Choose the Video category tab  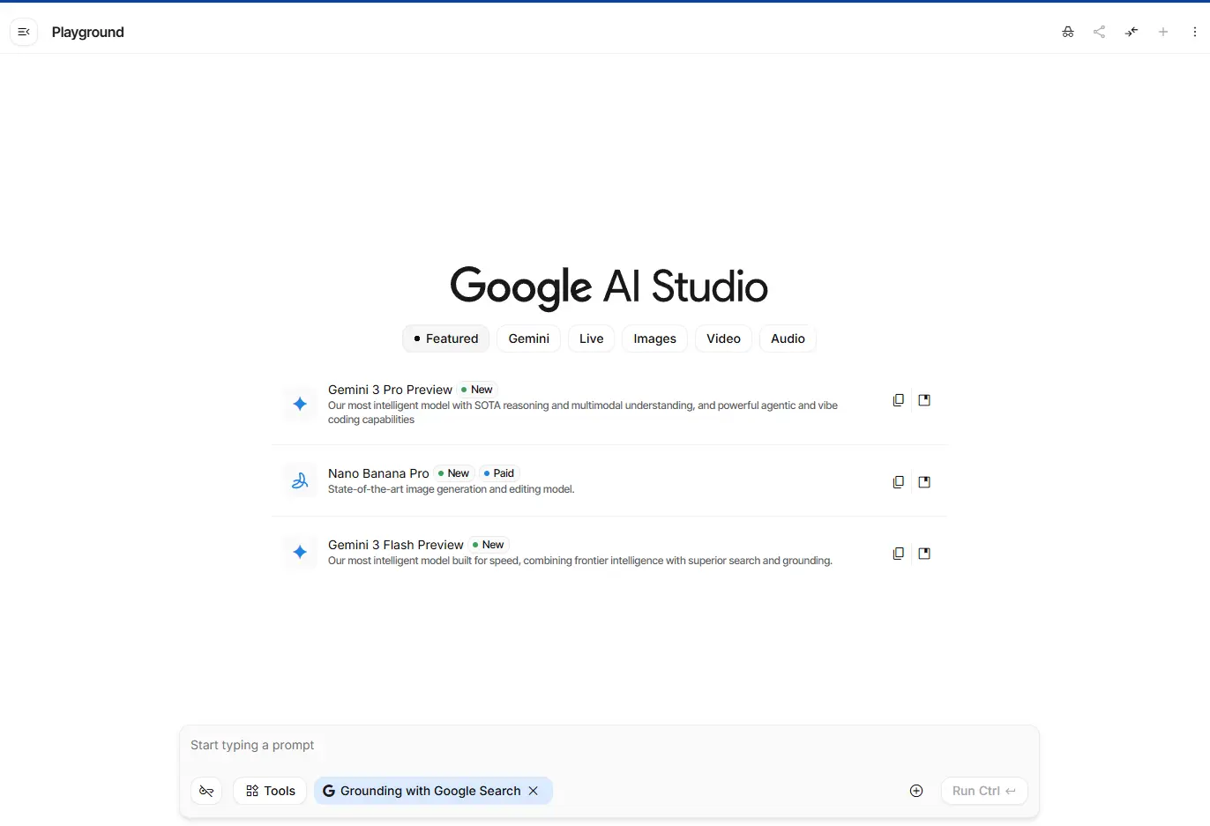pos(723,339)
